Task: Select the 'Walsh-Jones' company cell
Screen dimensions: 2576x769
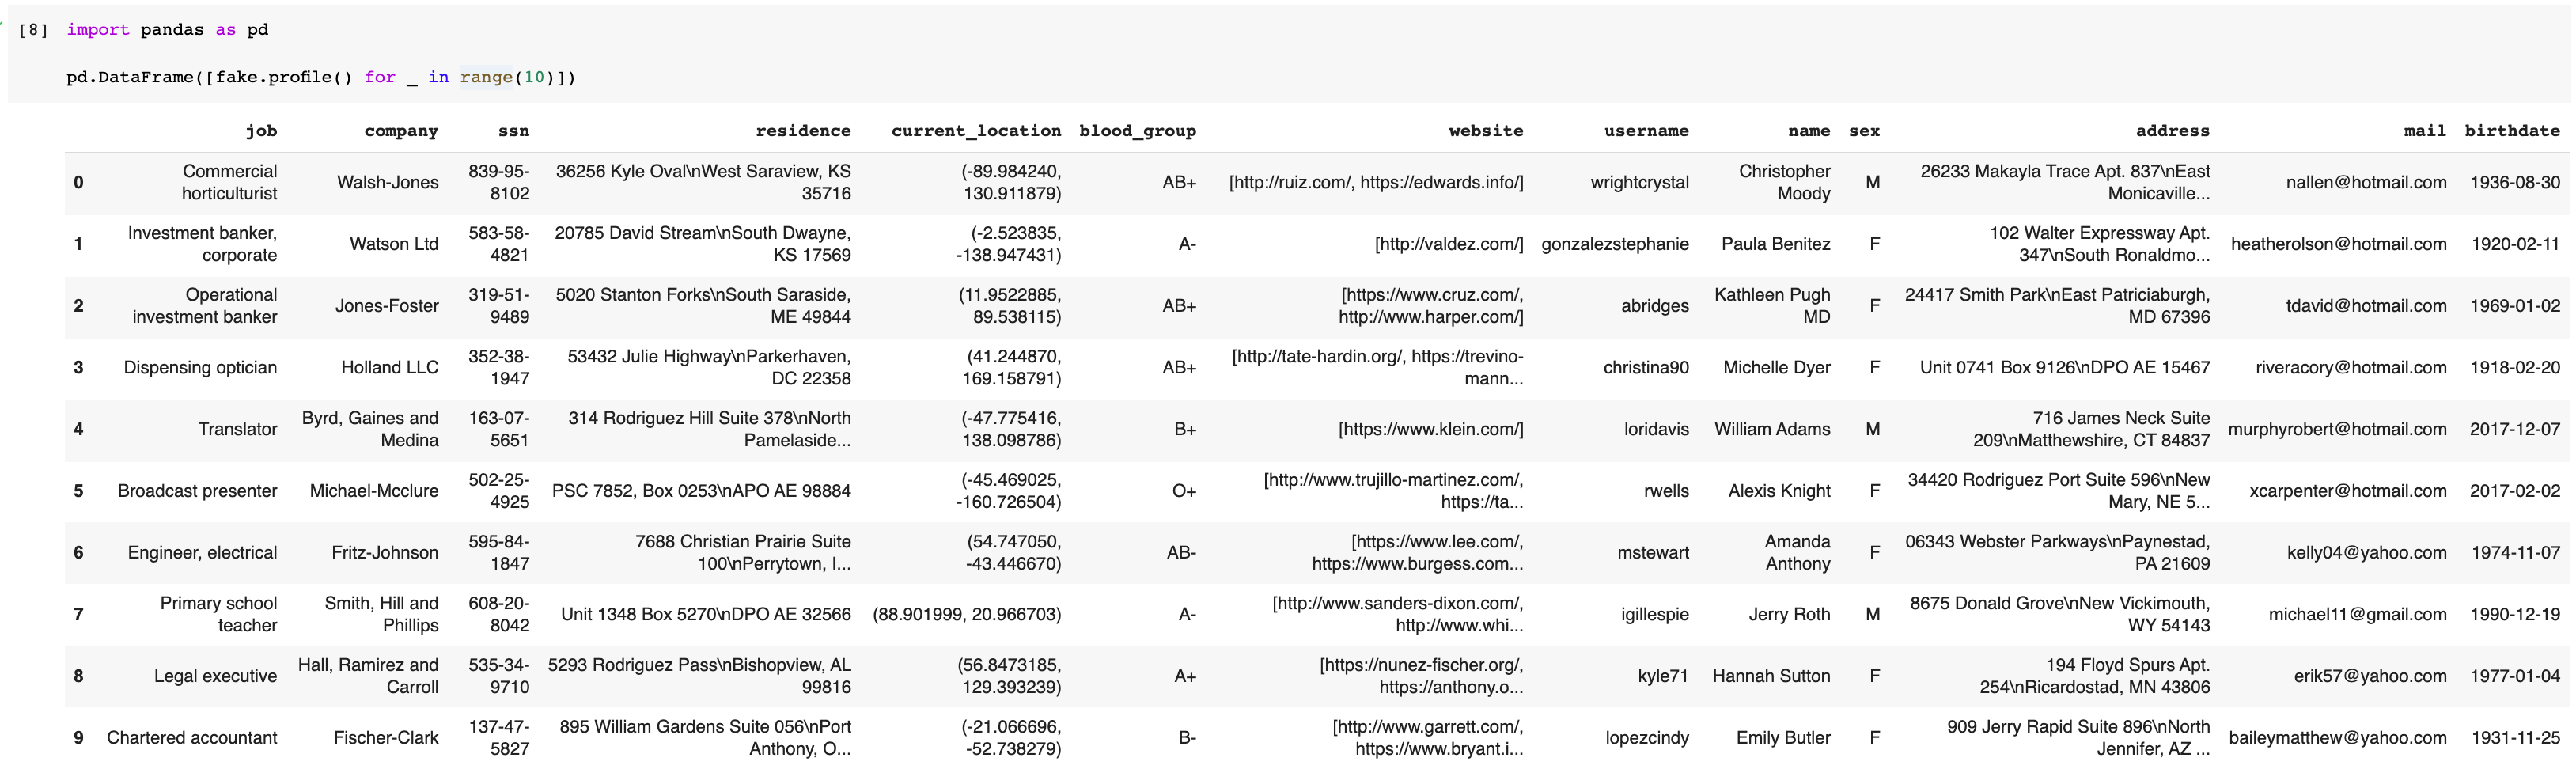Action: (x=387, y=182)
